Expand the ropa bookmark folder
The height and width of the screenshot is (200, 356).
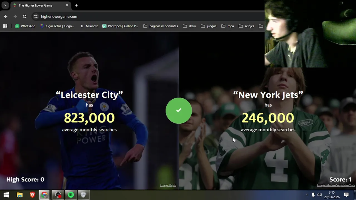coord(228,26)
